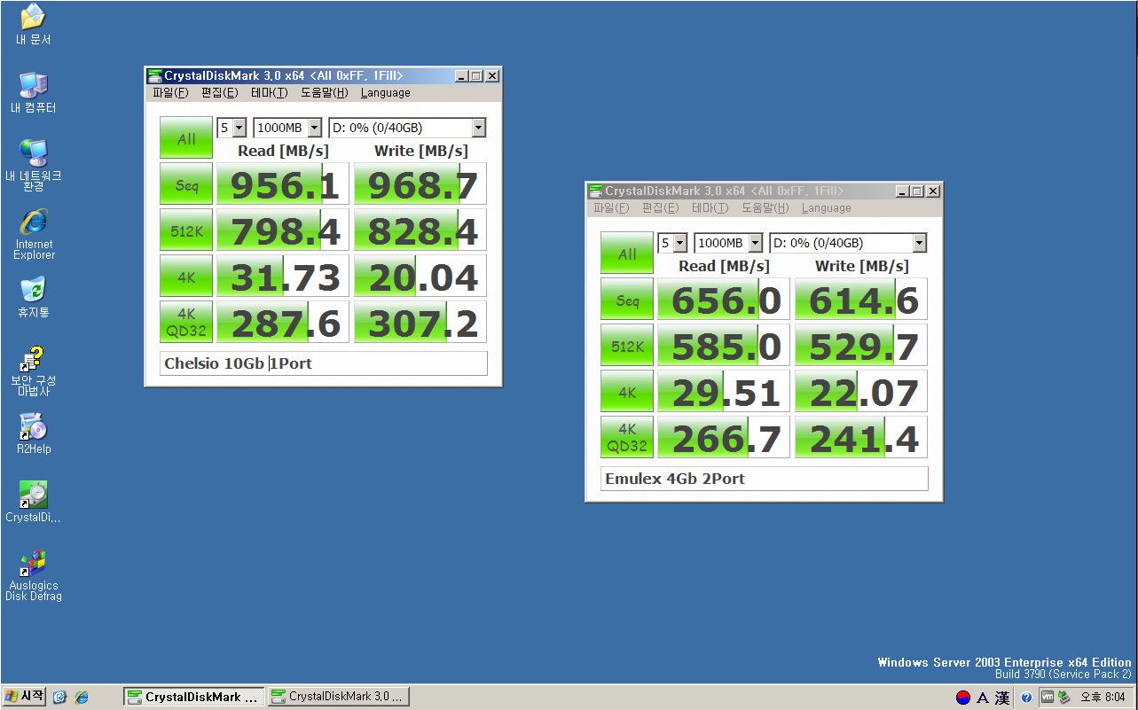Open the My Documents desktop icon
The image size is (1138, 710).
33,25
